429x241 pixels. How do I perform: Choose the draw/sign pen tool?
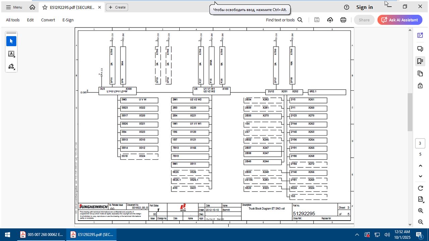point(11,67)
